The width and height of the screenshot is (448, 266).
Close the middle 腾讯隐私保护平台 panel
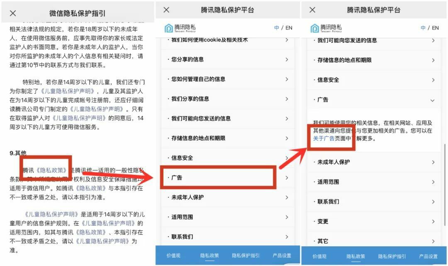tap(166, 10)
